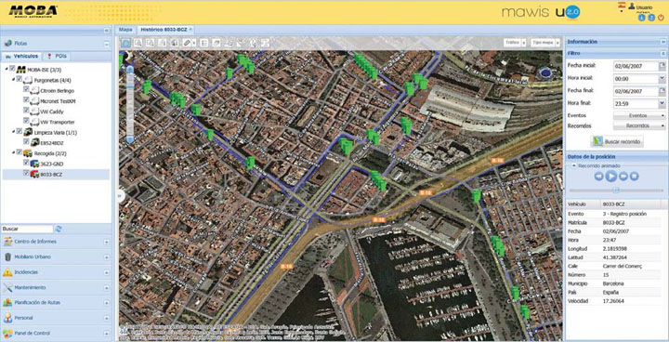Screen dimensions: 669x342
Task: Click the animated route progress slider
Action: (616, 190)
